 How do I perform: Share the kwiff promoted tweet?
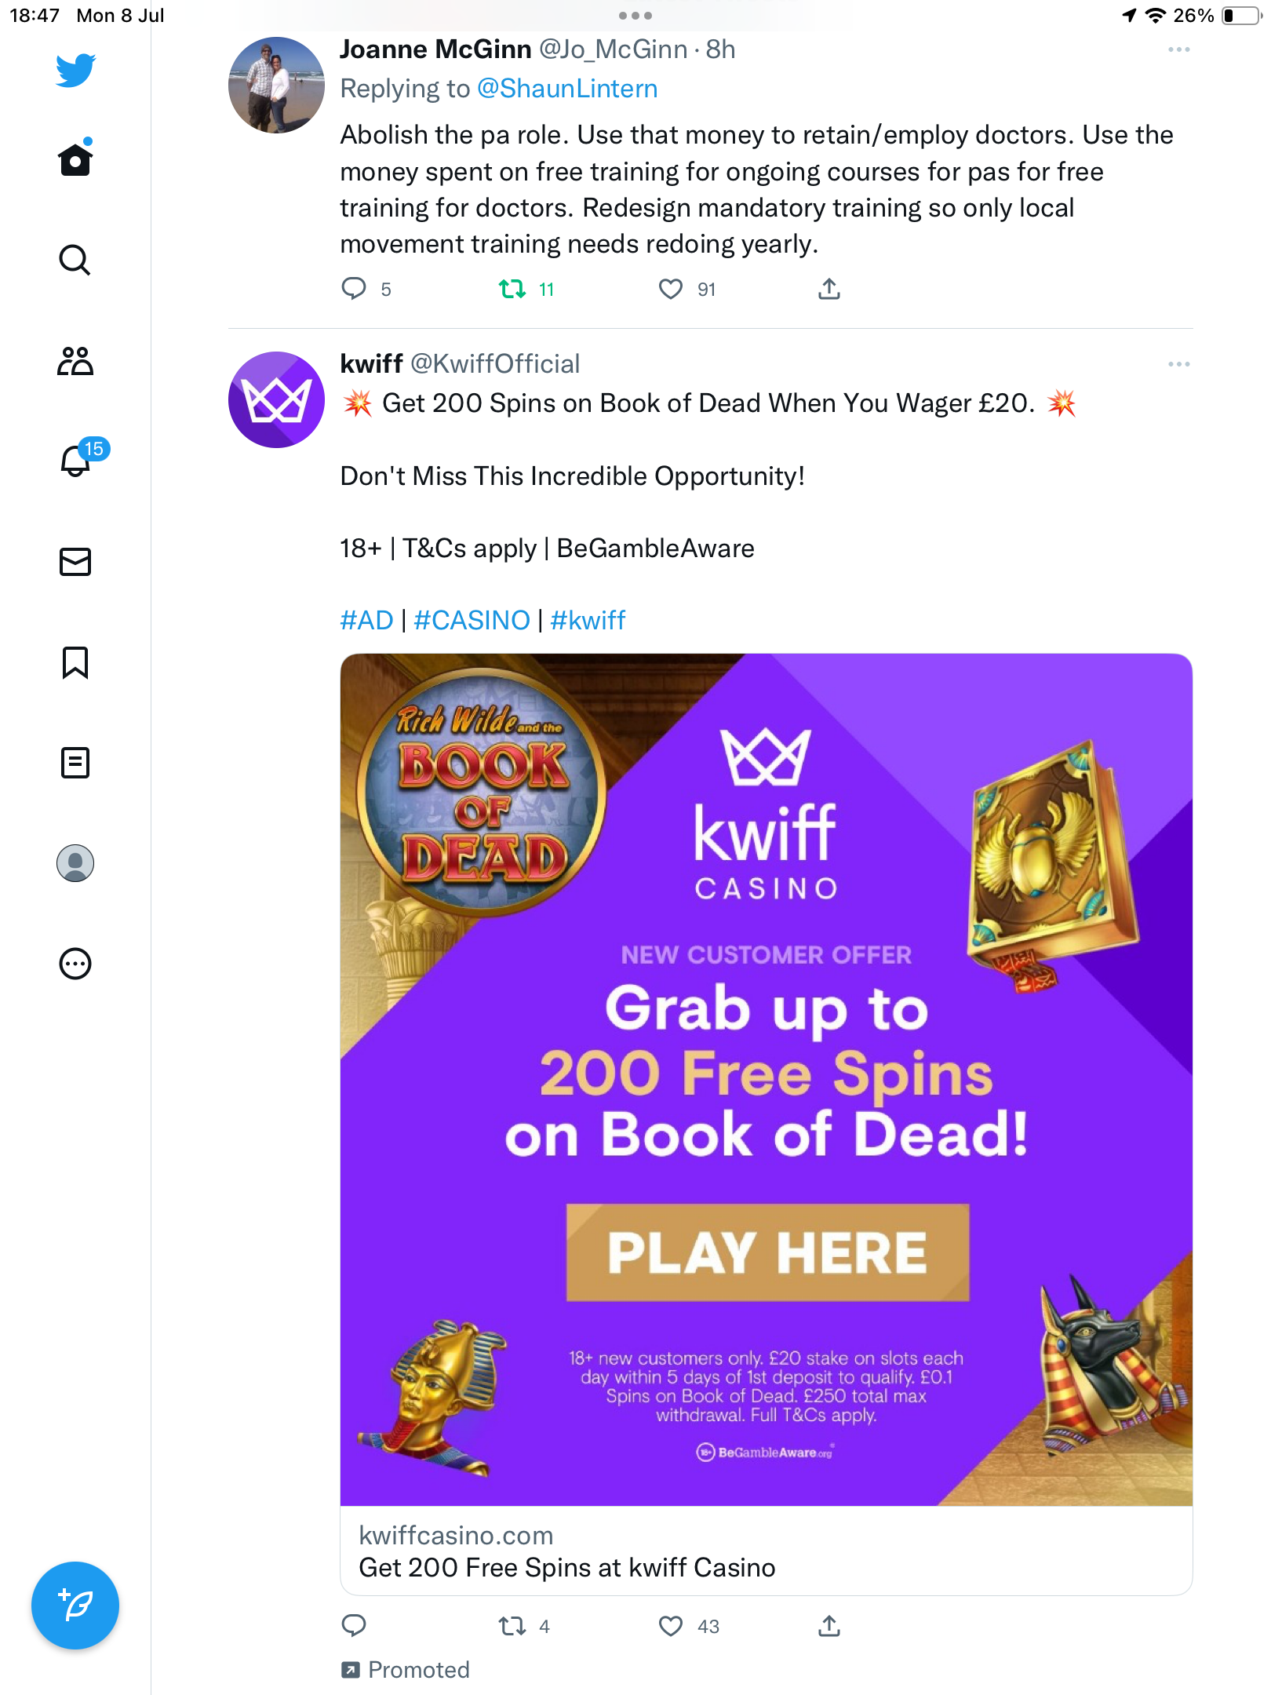tap(829, 1626)
